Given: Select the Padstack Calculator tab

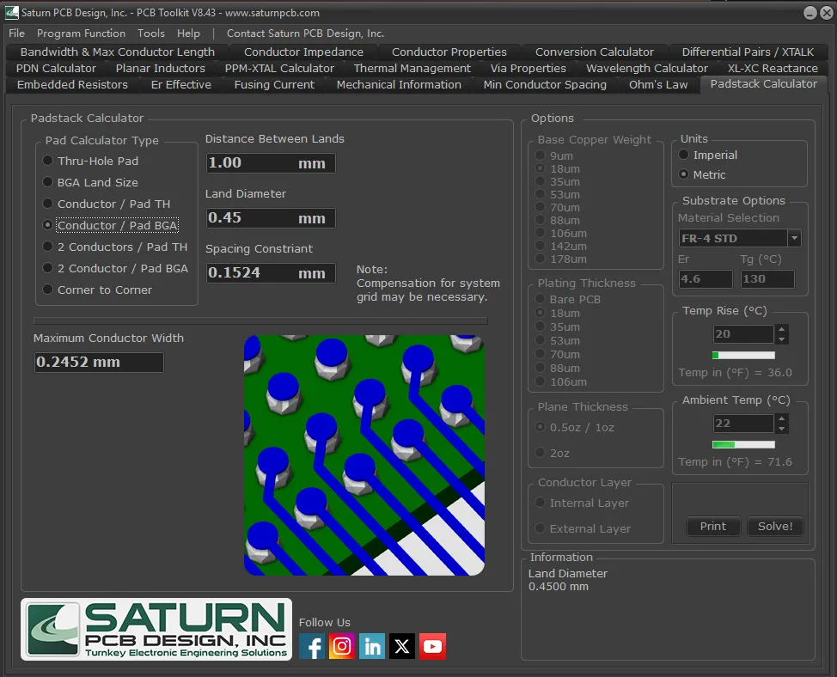Looking at the screenshot, I should [763, 84].
